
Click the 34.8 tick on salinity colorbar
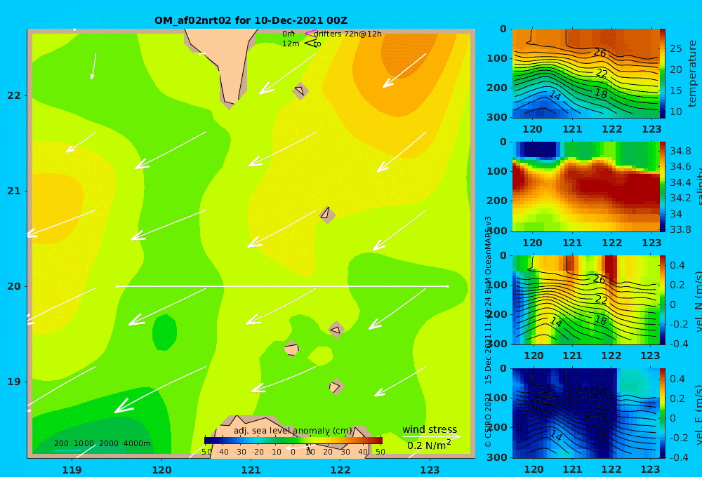click(x=680, y=151)
